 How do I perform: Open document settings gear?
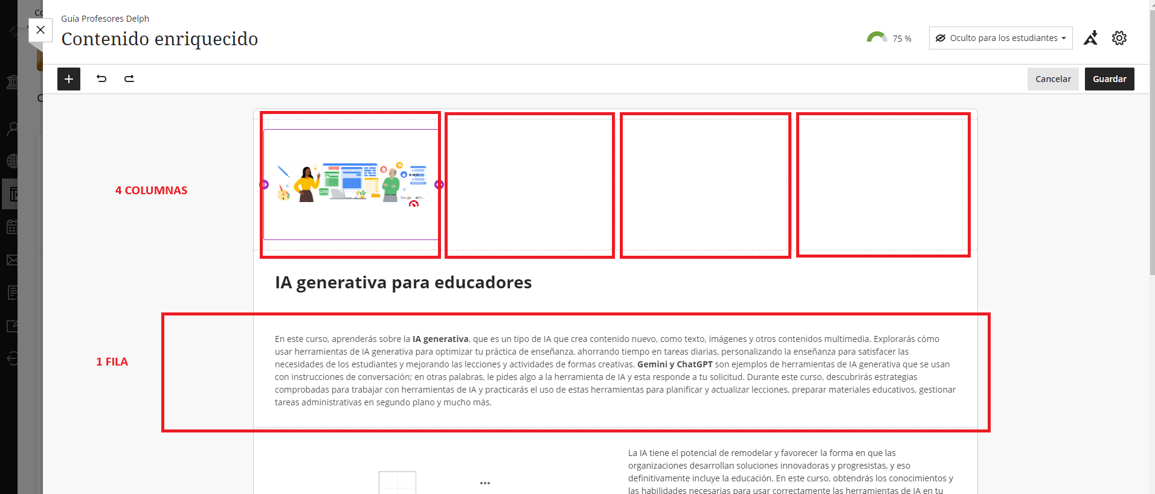pyautogui.click(x=1119, y=38)
